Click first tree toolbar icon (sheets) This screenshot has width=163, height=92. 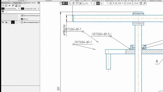click(x=3, y=6)
